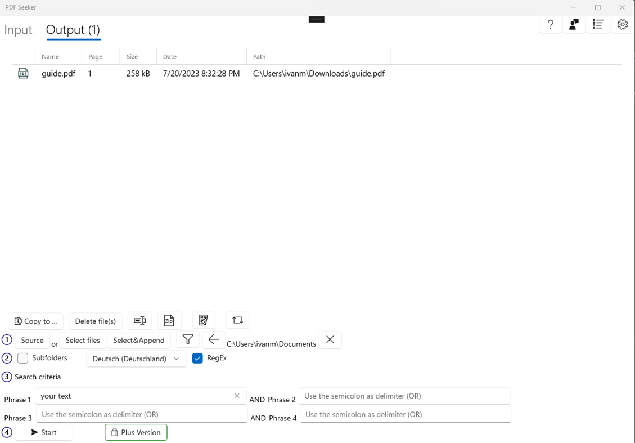Click the zip archive icon
Screen dimensions: 635x443
[169, 320]
